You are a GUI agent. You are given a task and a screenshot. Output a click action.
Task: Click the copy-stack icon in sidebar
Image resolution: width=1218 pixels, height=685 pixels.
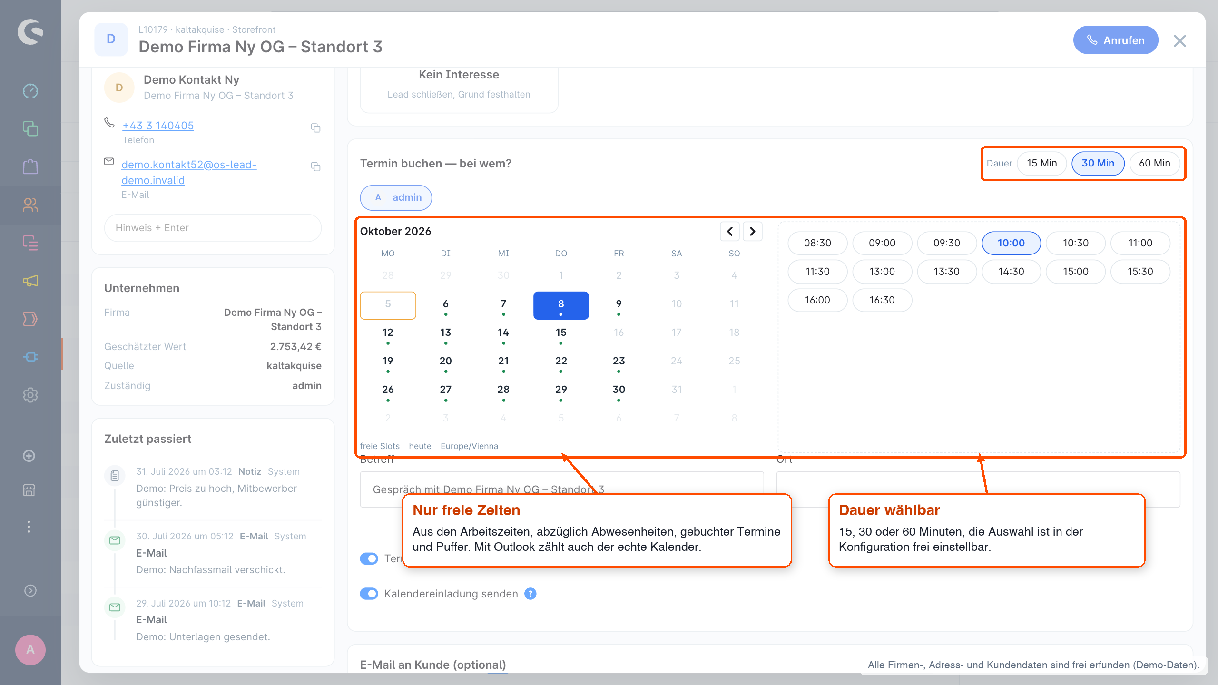click(30, 128)
